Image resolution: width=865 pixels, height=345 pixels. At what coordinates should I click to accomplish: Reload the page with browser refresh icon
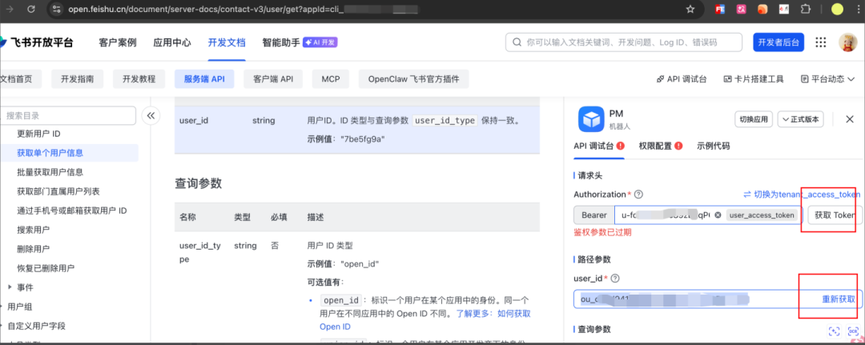[x=31, y=9]
